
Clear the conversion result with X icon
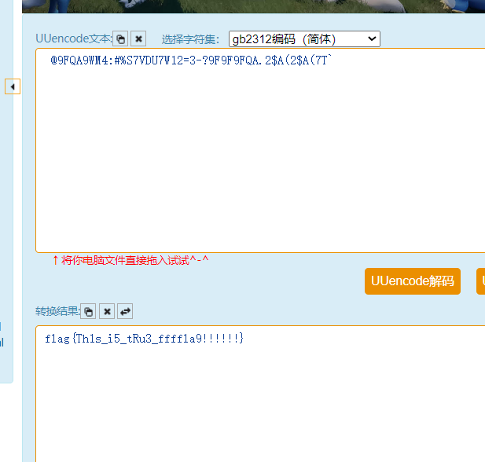(x=107, y=311)
